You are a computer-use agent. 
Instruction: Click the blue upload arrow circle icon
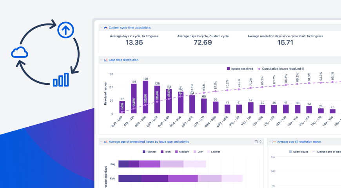(x=66, y=30)
